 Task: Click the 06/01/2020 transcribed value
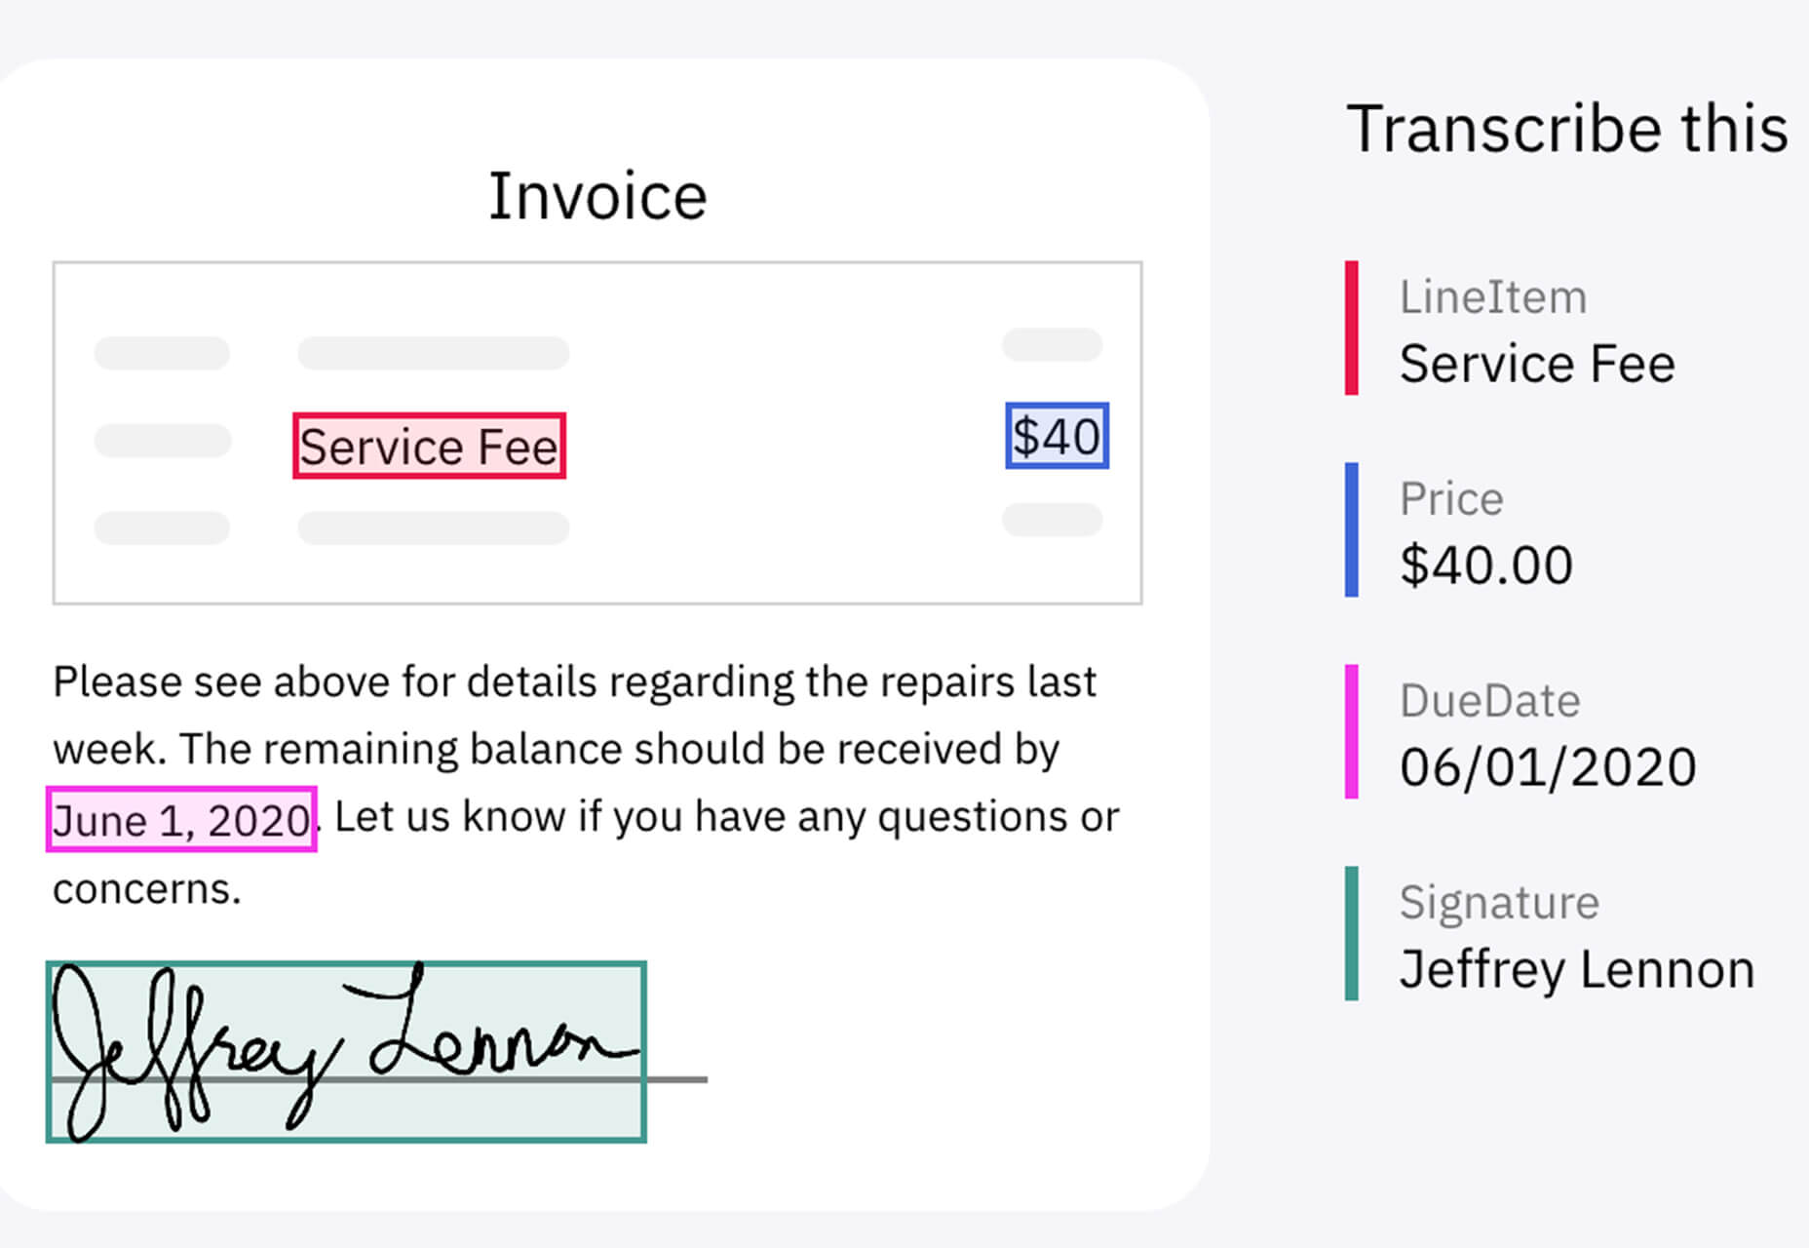1548,767
